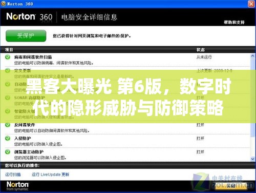
Task: Open the 帮助和支持 link
Action: point(234,22)
